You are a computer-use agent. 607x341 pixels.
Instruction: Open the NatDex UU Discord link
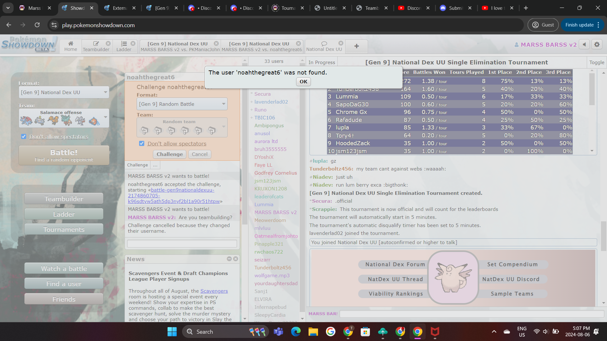tap(511, 279)
